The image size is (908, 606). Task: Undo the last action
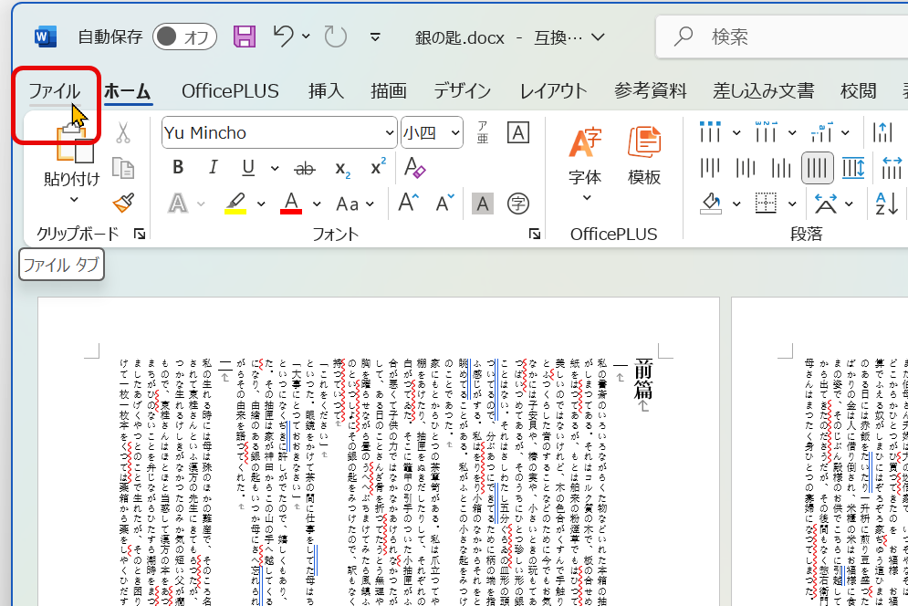(283, 37)
